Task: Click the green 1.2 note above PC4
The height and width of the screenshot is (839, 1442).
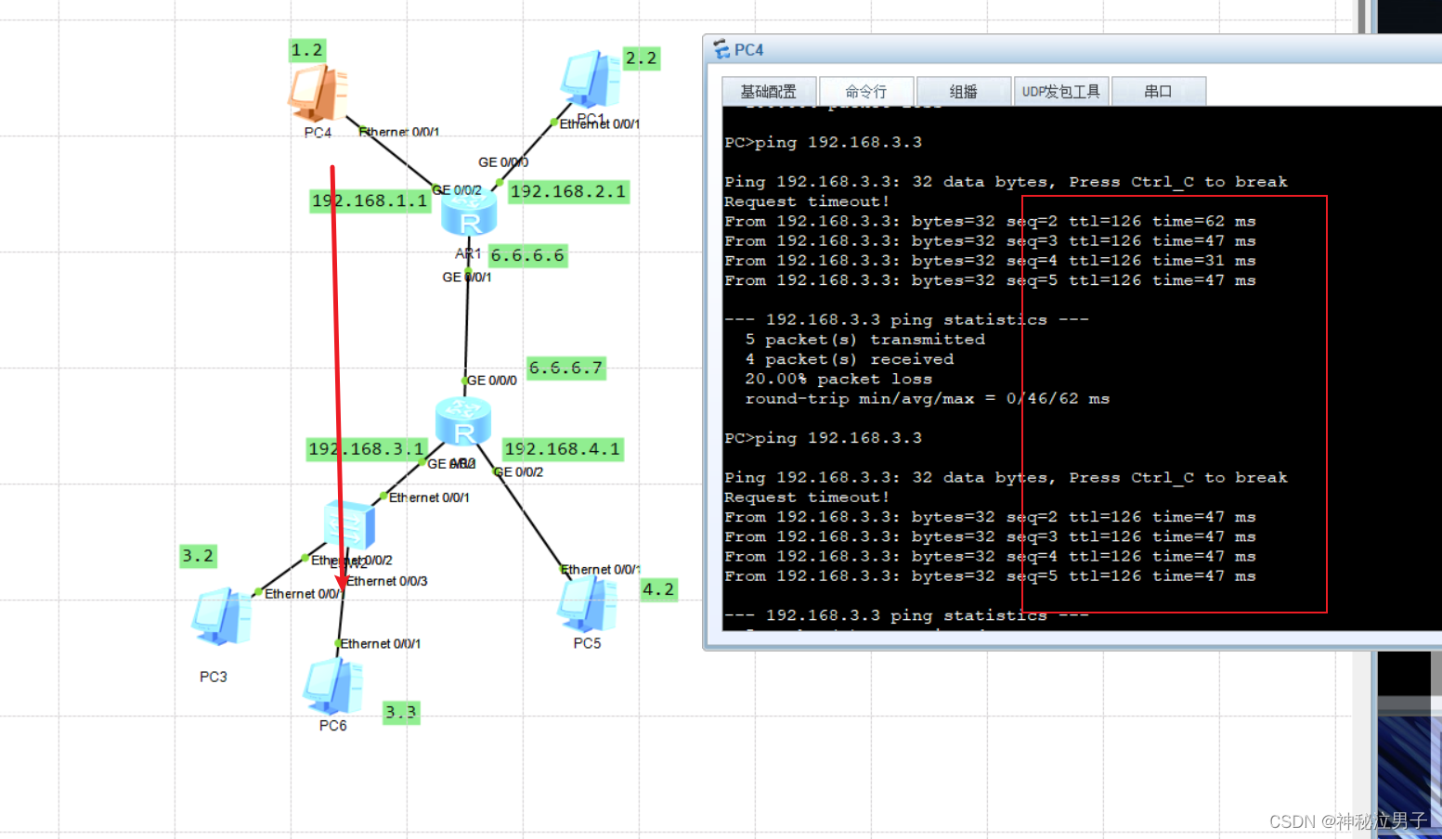Action: pos(307,50)
